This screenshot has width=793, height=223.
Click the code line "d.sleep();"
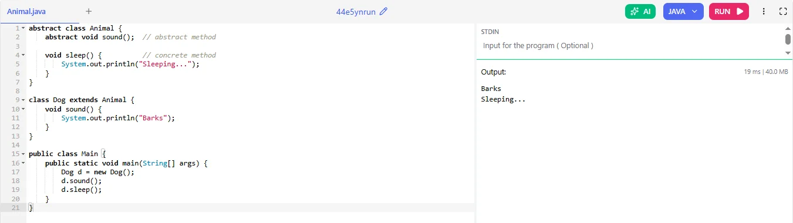(x=82, y=190)
